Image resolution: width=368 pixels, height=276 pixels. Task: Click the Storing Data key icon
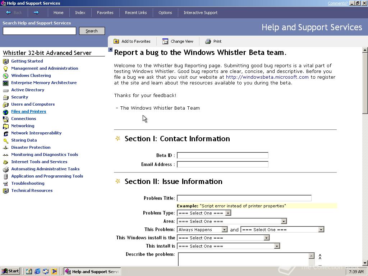pyautogui.click(x=6, y=141)
